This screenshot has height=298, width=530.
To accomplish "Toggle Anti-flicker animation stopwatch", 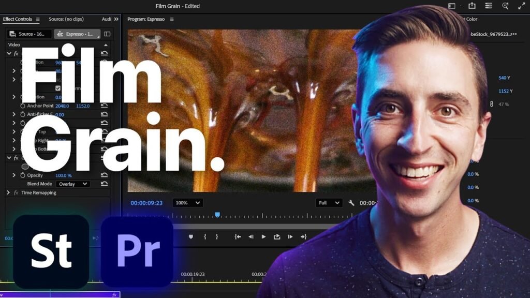I will 23,114.
